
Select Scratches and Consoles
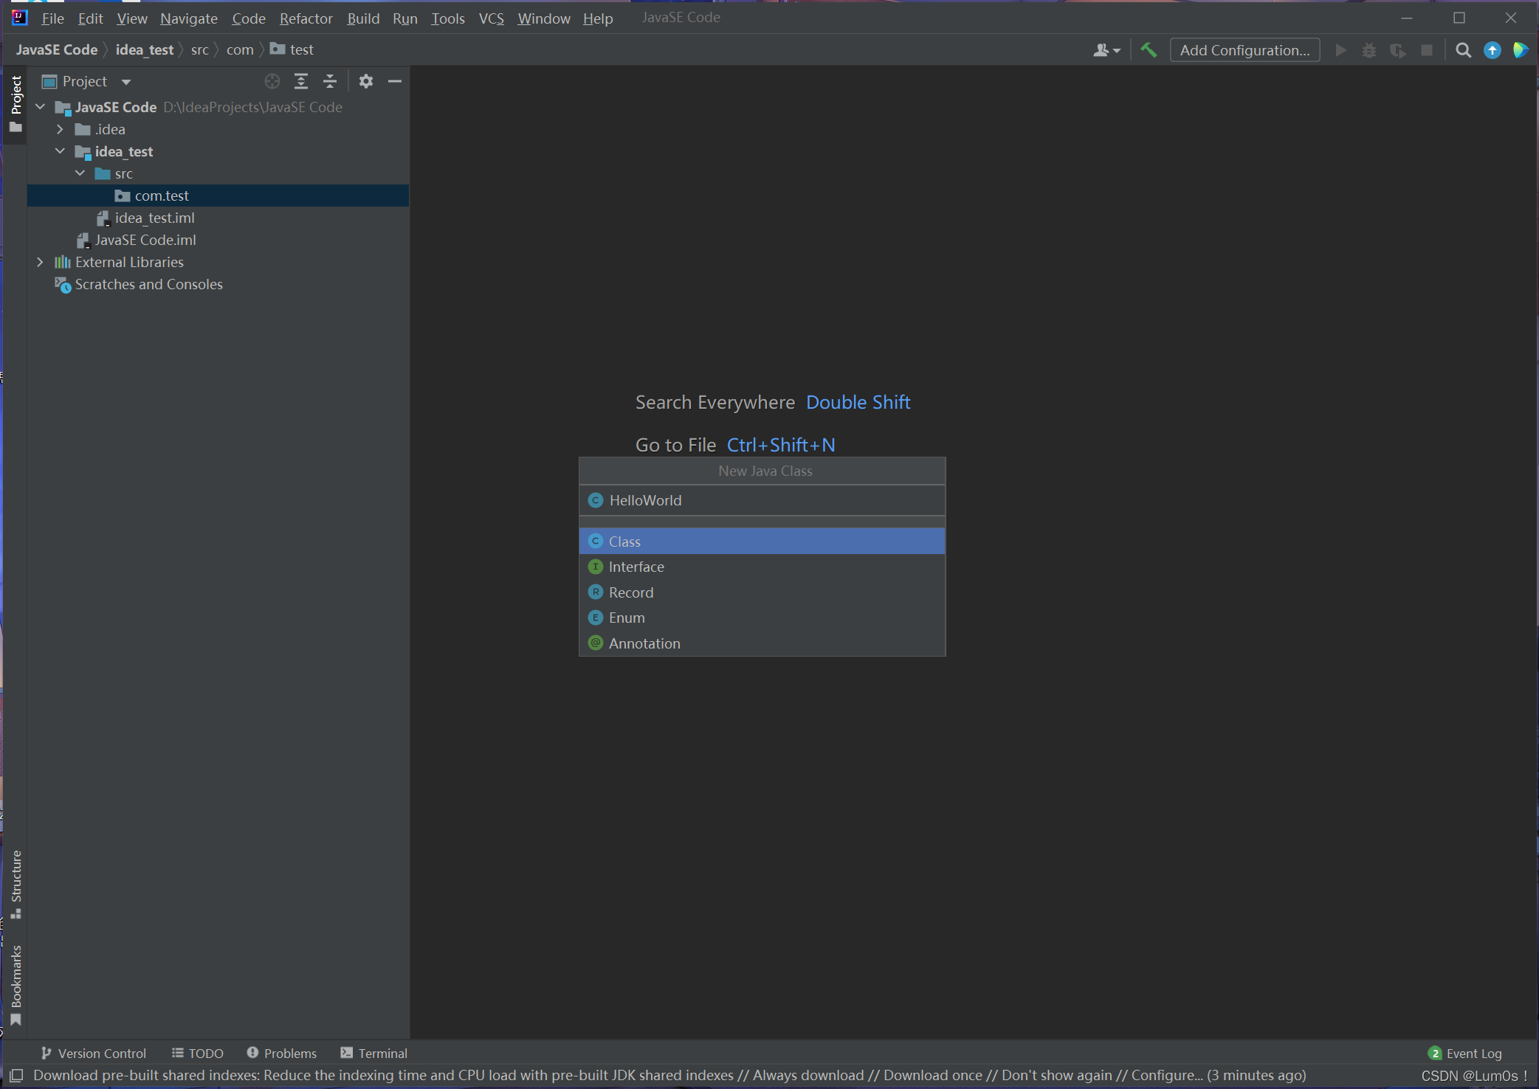pyautogui.click(x=139, y=284)
